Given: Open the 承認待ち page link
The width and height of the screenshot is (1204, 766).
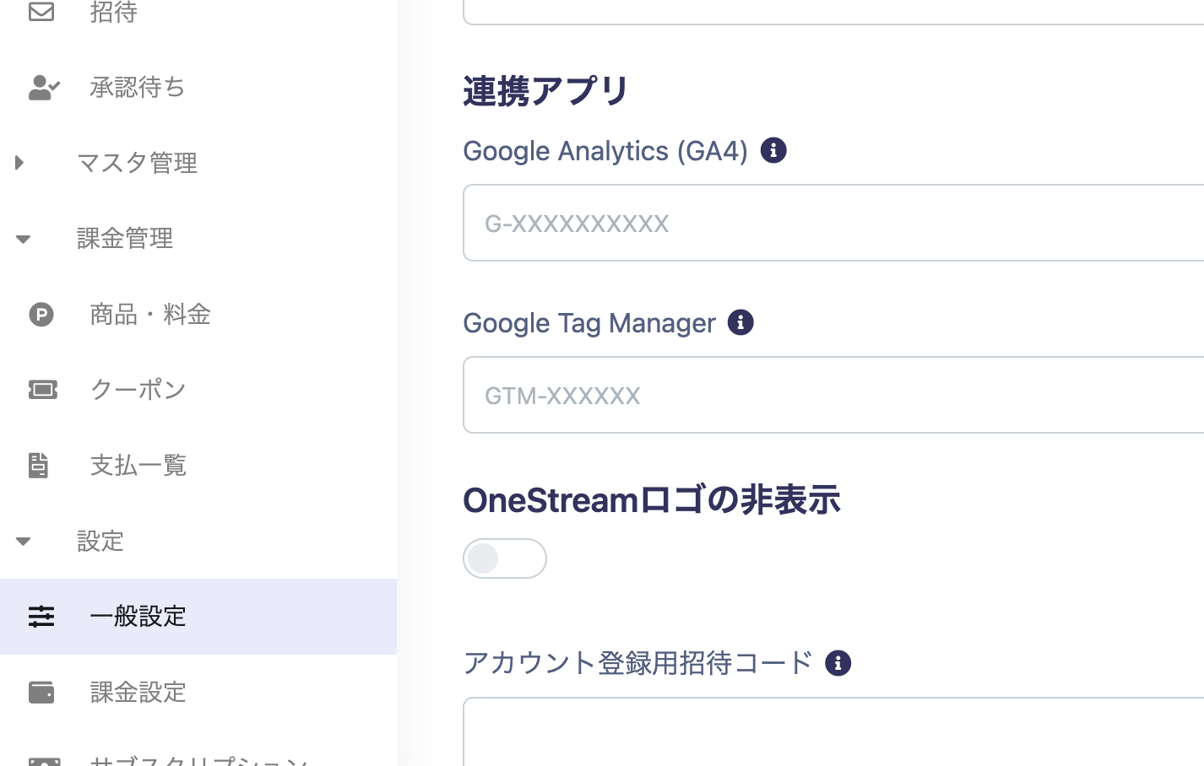Looking at the screenshot, I should click(138, 87).
